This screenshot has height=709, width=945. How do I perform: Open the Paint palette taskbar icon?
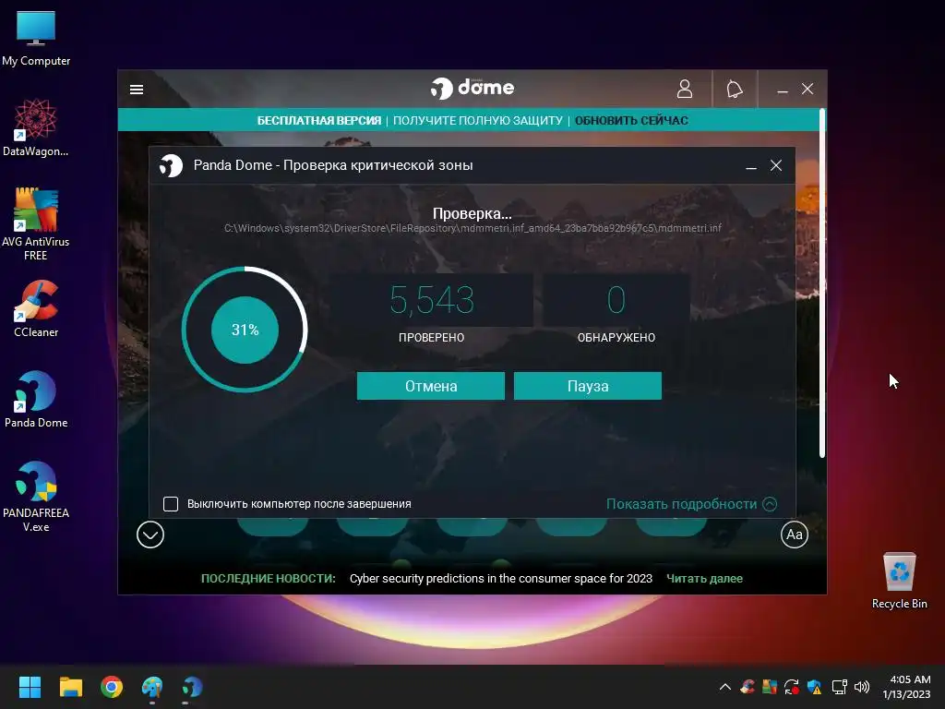point(152,687)
